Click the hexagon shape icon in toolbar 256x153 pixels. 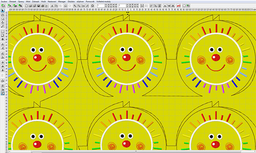click(x=184, y=6)
